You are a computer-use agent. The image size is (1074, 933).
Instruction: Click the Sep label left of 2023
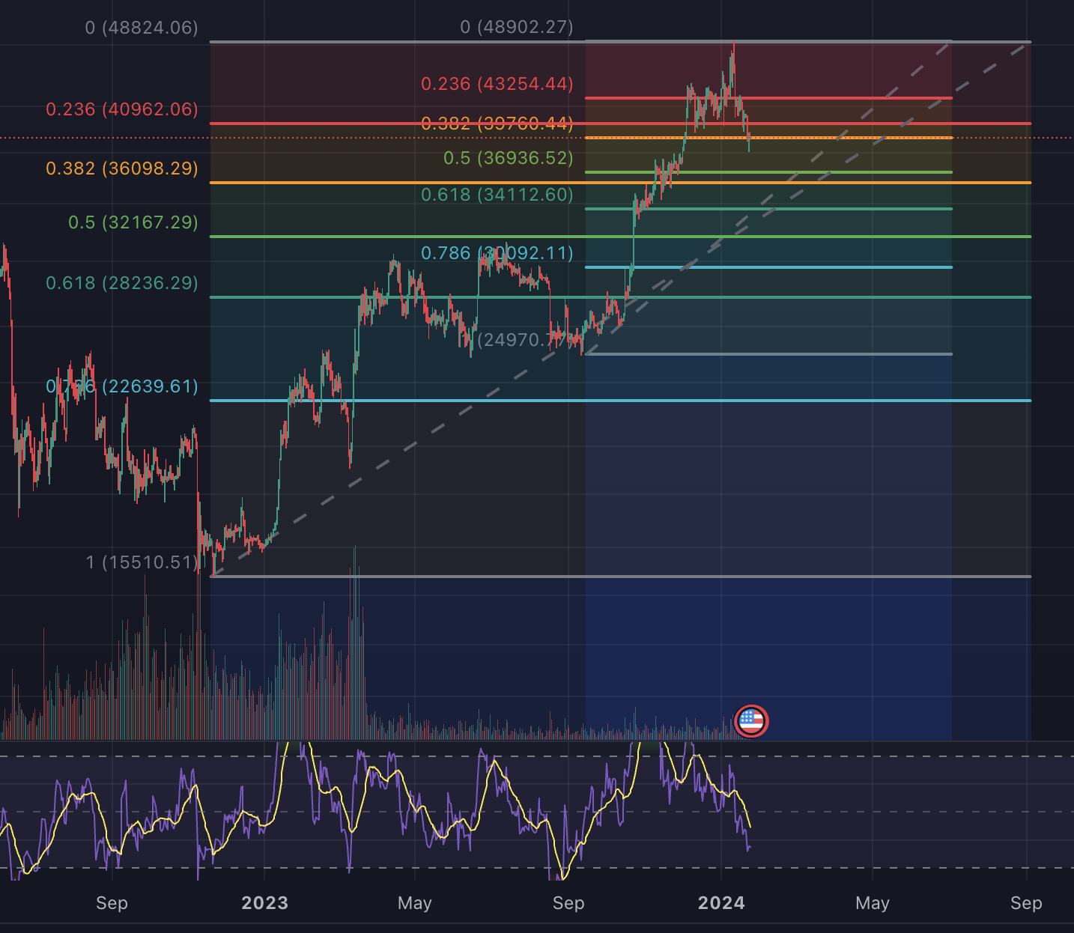pyautogui.click(x=112, y=903)
